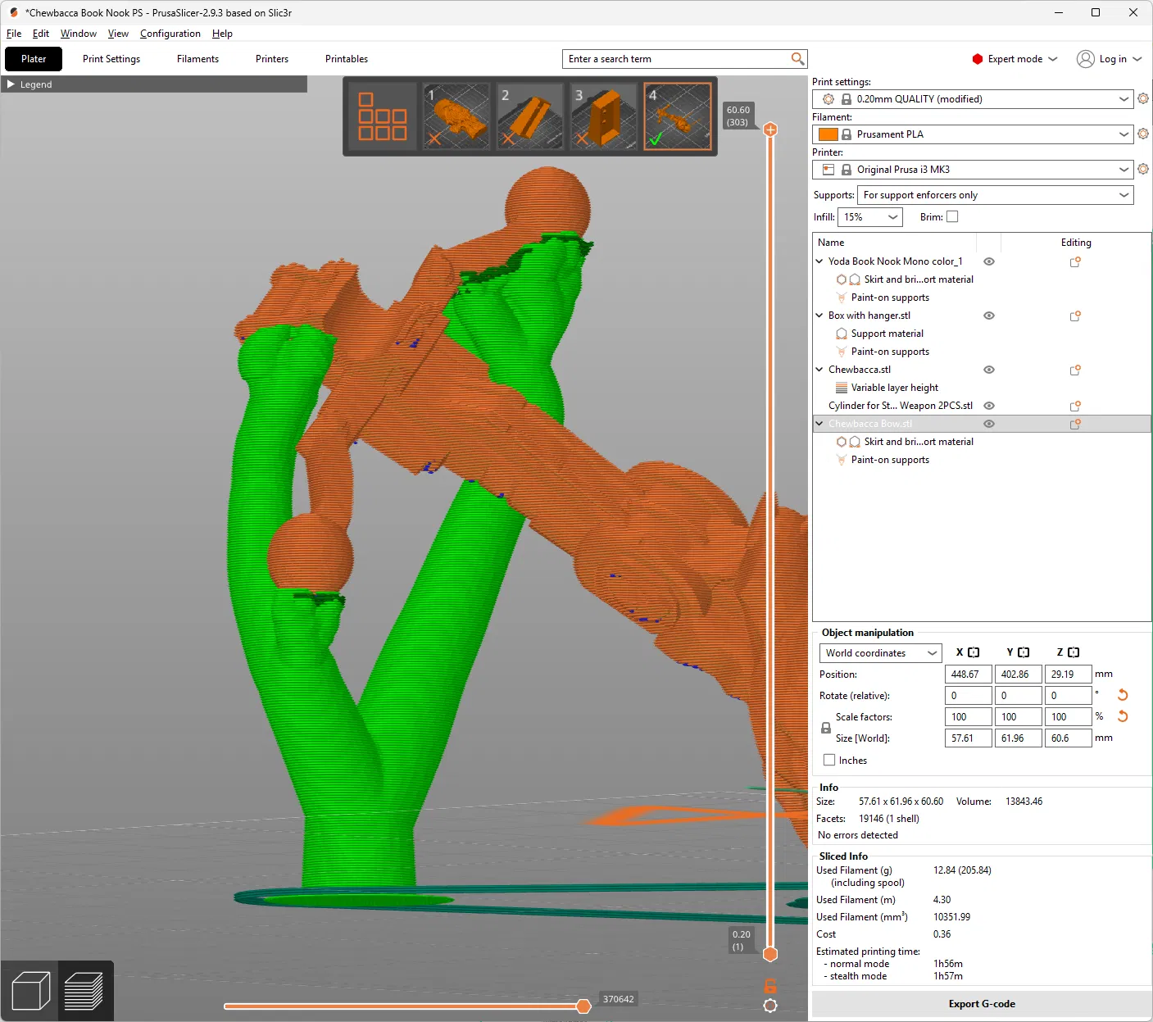Open print settings preset gear icon
1153x1022 pixels.
1143,99
